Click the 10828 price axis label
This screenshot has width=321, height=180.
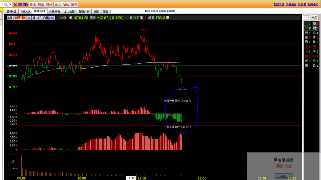pyautogui.click(x=12, y=33)
